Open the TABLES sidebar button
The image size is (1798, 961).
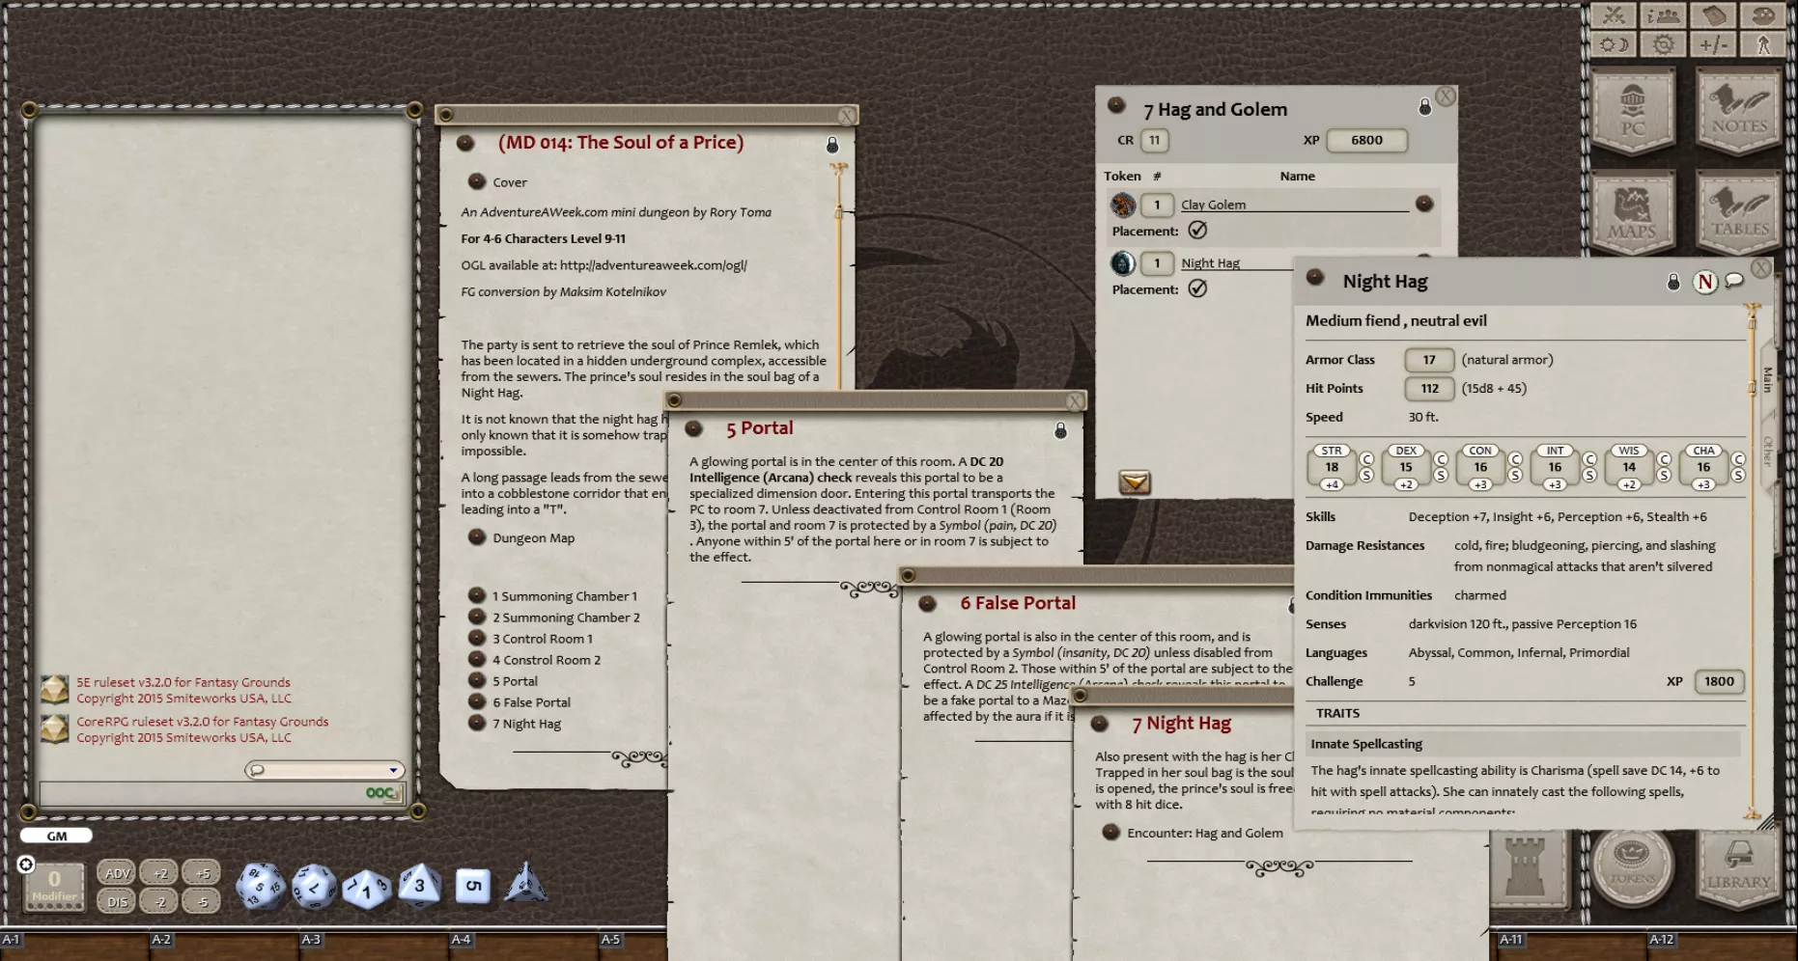pyautogui.click(x=1739, y=212)
